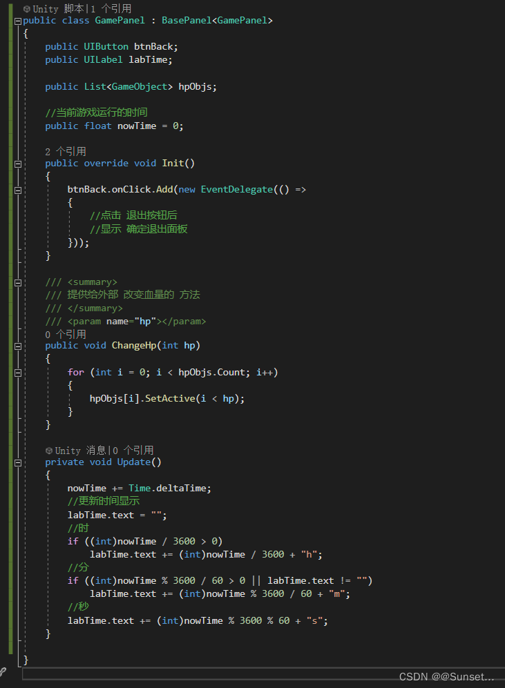This screenshot has height=688, width=505.
Task: Click the param name="hp" doc line
Action: point(126,322)
